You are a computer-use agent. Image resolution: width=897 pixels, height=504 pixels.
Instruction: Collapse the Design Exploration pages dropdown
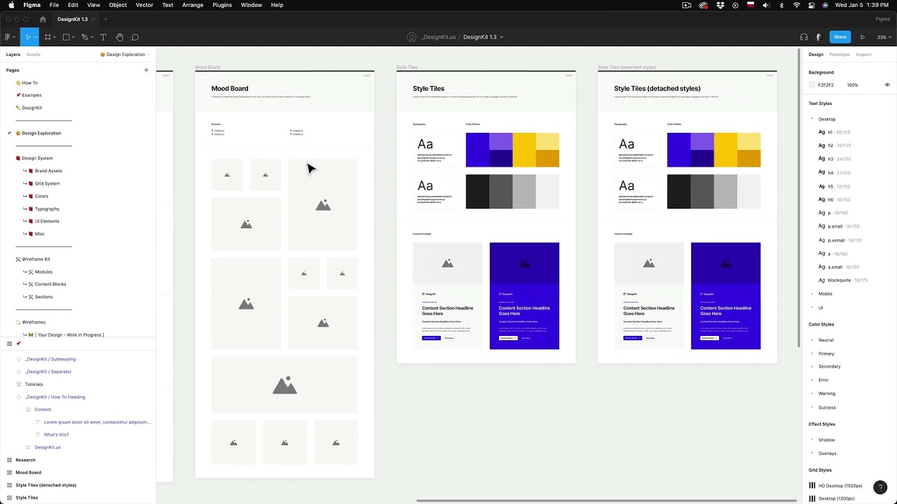pyautogui.click(x=125, y=55)
